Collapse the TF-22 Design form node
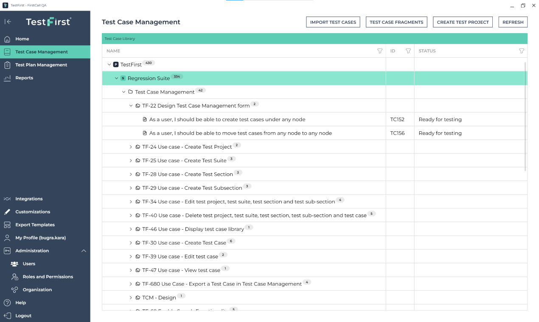Screen dimensions: 539x322 (x=131, y=105)
